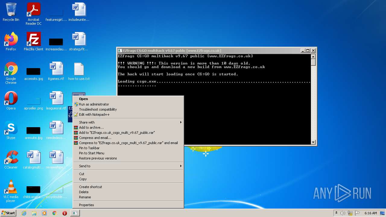This screenshot has width=386, height=217.
Task: Select Pin to Start Menu
Action: [128, 153]
